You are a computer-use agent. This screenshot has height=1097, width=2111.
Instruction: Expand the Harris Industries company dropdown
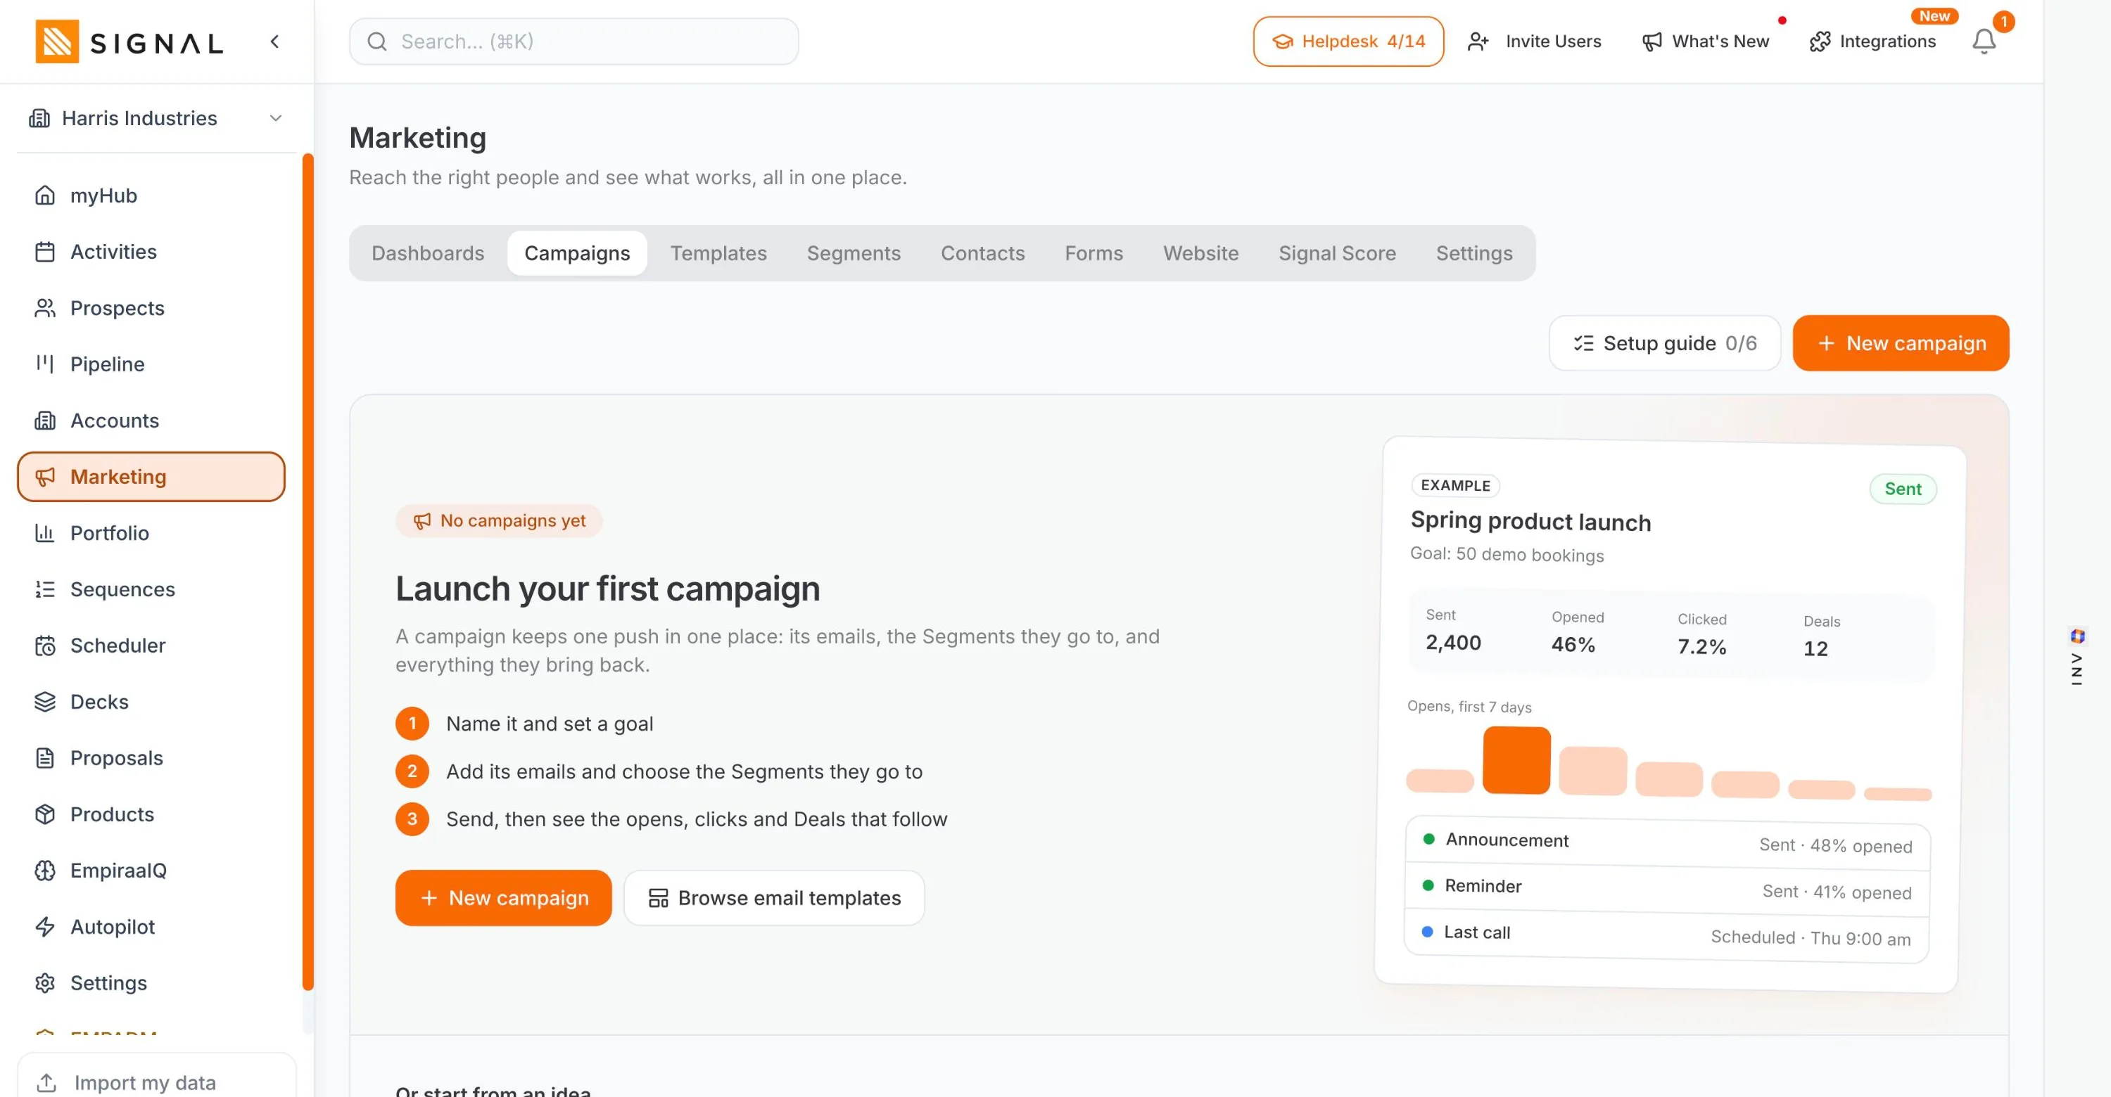[156, 119]
